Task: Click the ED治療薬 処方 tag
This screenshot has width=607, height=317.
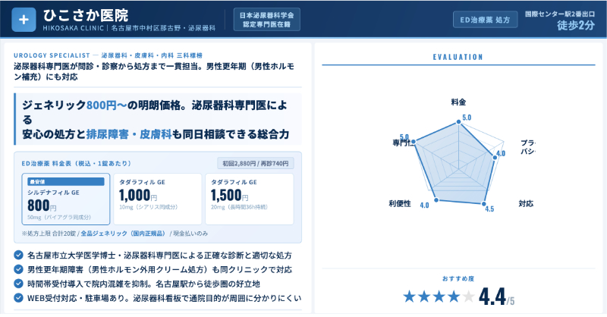Action: (486, 20)
